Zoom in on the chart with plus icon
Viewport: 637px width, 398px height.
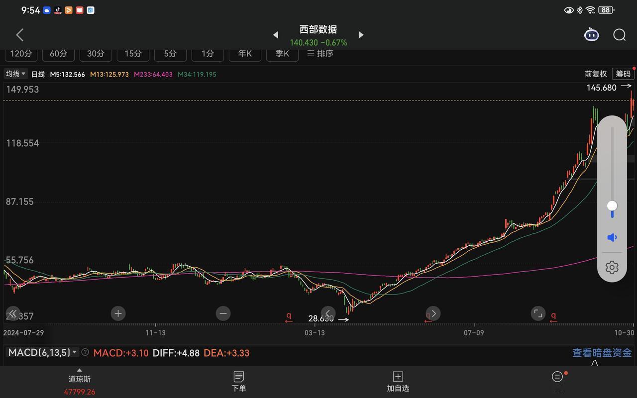[118, 313]
